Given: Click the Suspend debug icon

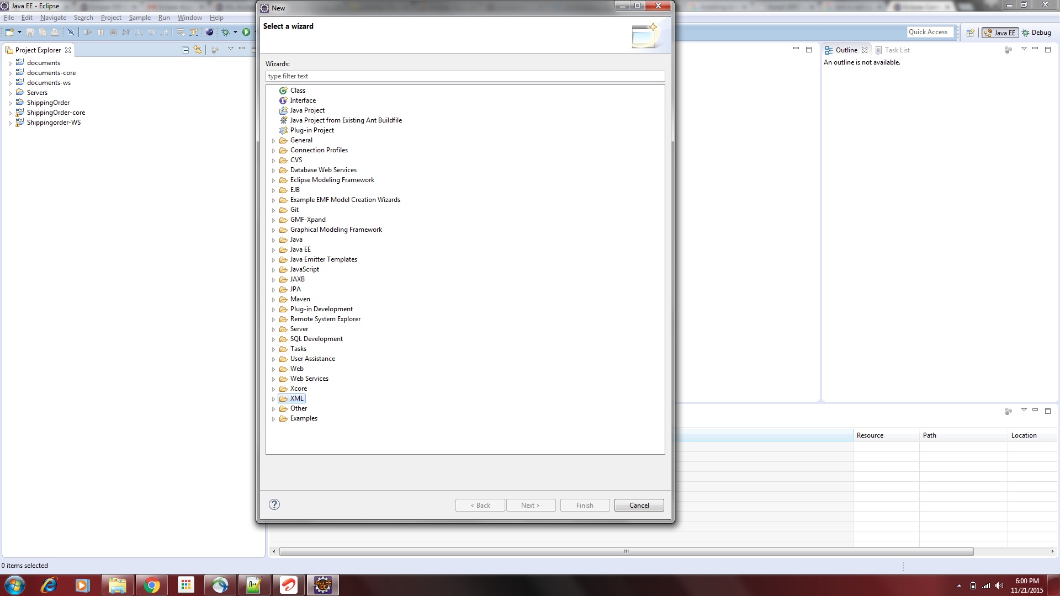Looking at the screenshot, I should click(x=100, y=32).
